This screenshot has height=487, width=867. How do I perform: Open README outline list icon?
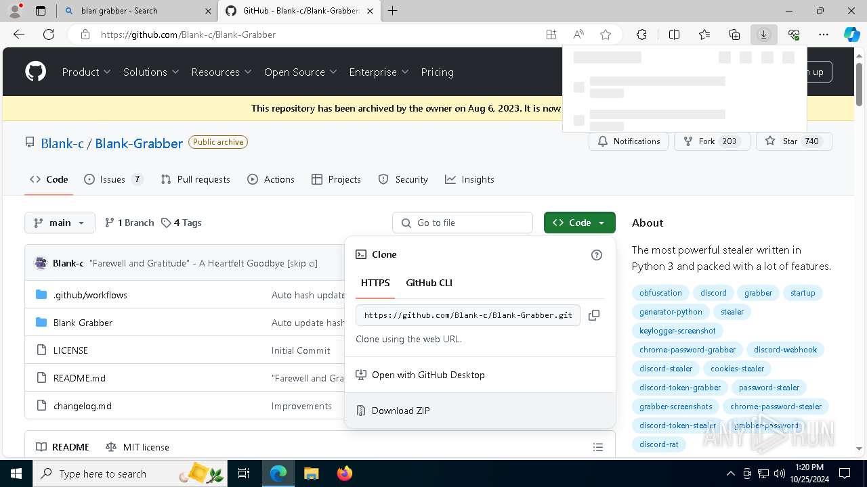click(598, 447)
